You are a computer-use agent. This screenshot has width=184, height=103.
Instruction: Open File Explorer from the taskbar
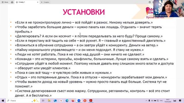click(49, 100)
